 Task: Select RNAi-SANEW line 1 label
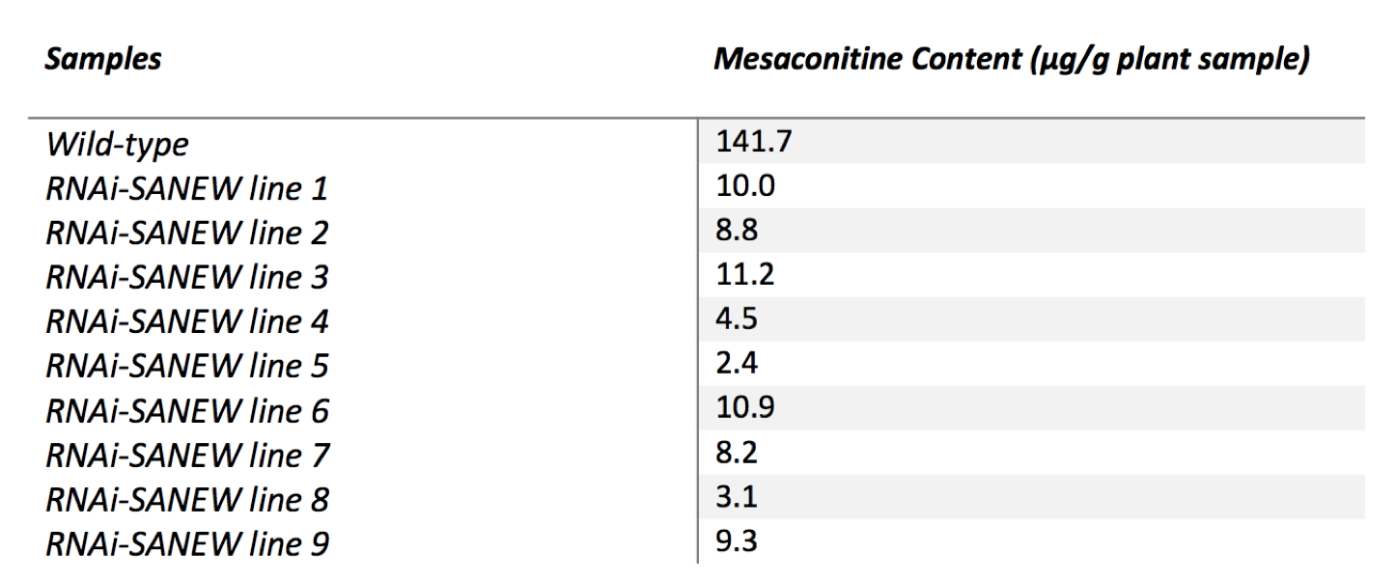[186, 189]
